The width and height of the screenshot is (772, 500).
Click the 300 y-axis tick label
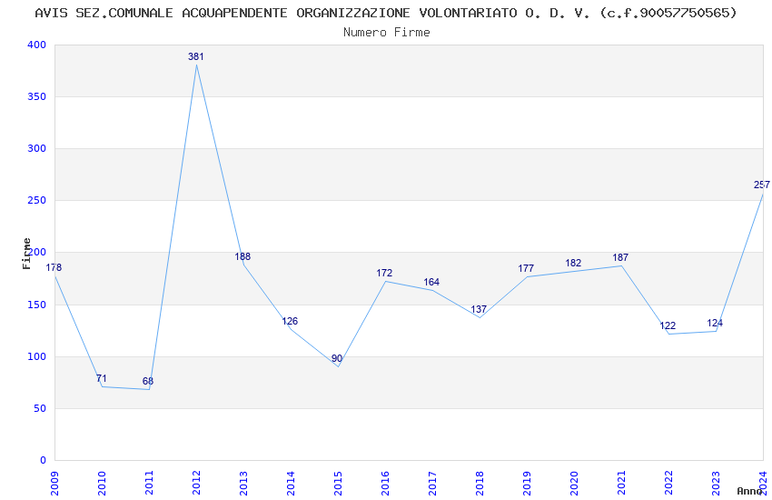(x=37, y=148)
